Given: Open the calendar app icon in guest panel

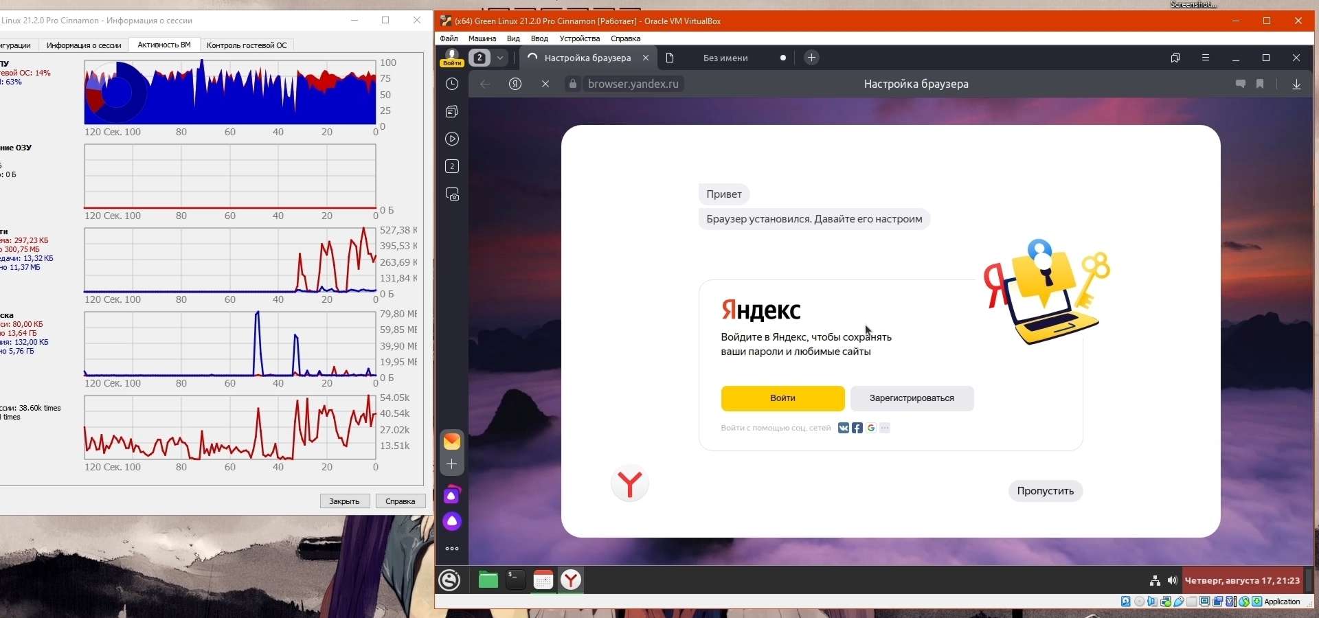Looking at the screenshot, I should [543, 580].
